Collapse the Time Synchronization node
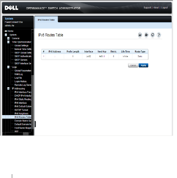Viewport: 177px width, 178px height. coord(8,42)
